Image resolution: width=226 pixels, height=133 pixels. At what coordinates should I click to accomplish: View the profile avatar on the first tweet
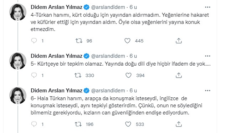click(18, 12)
